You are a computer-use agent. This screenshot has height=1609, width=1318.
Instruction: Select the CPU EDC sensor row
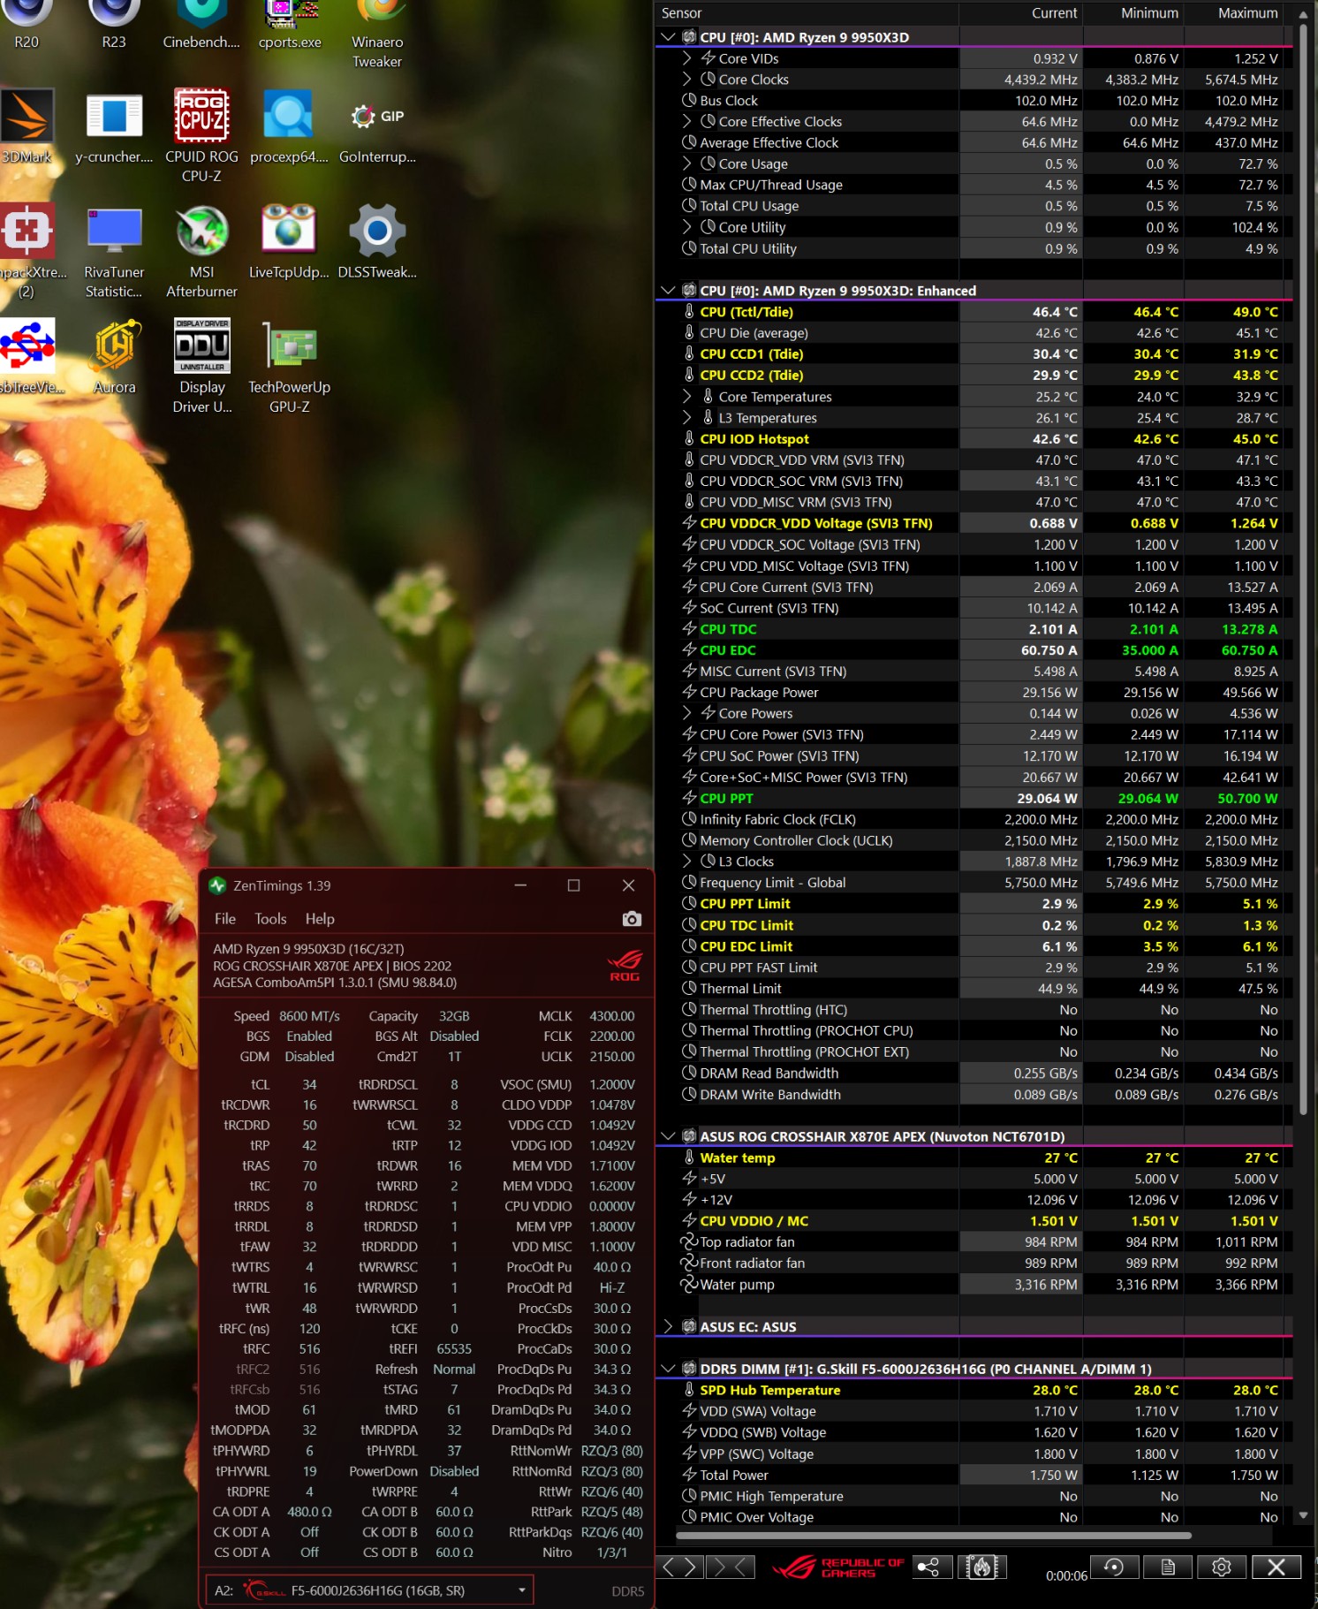tap(974, 650)
